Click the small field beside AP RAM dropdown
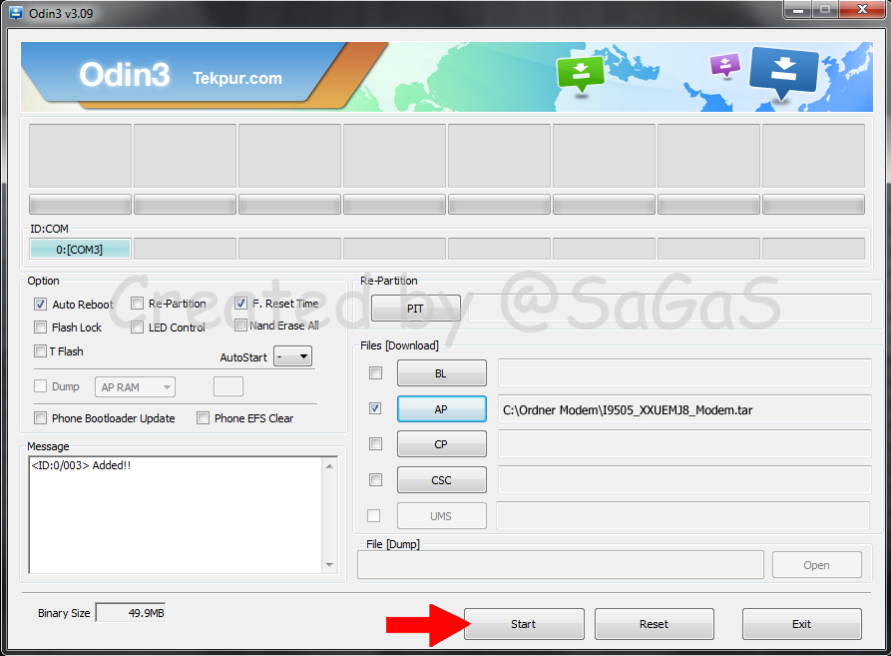 coord(228,386)
